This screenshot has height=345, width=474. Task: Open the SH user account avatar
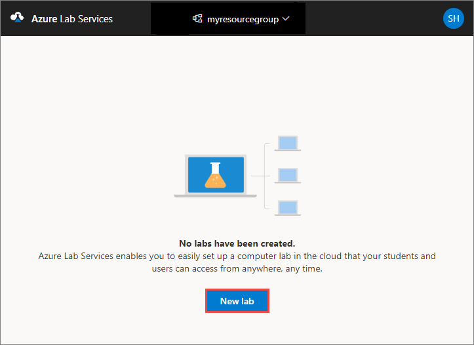pos(454,18)
